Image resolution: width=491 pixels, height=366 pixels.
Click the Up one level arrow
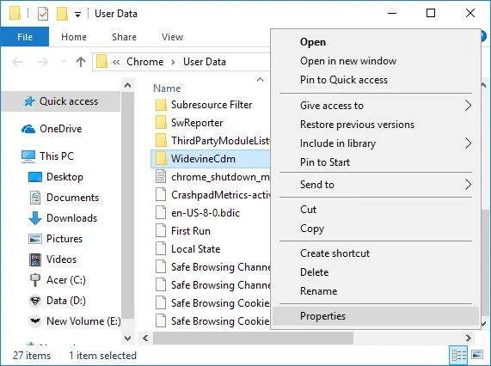coord(81,62)
